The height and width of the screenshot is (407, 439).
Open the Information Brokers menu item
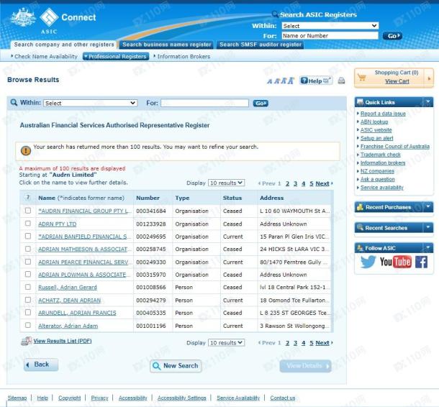(184, 56)
